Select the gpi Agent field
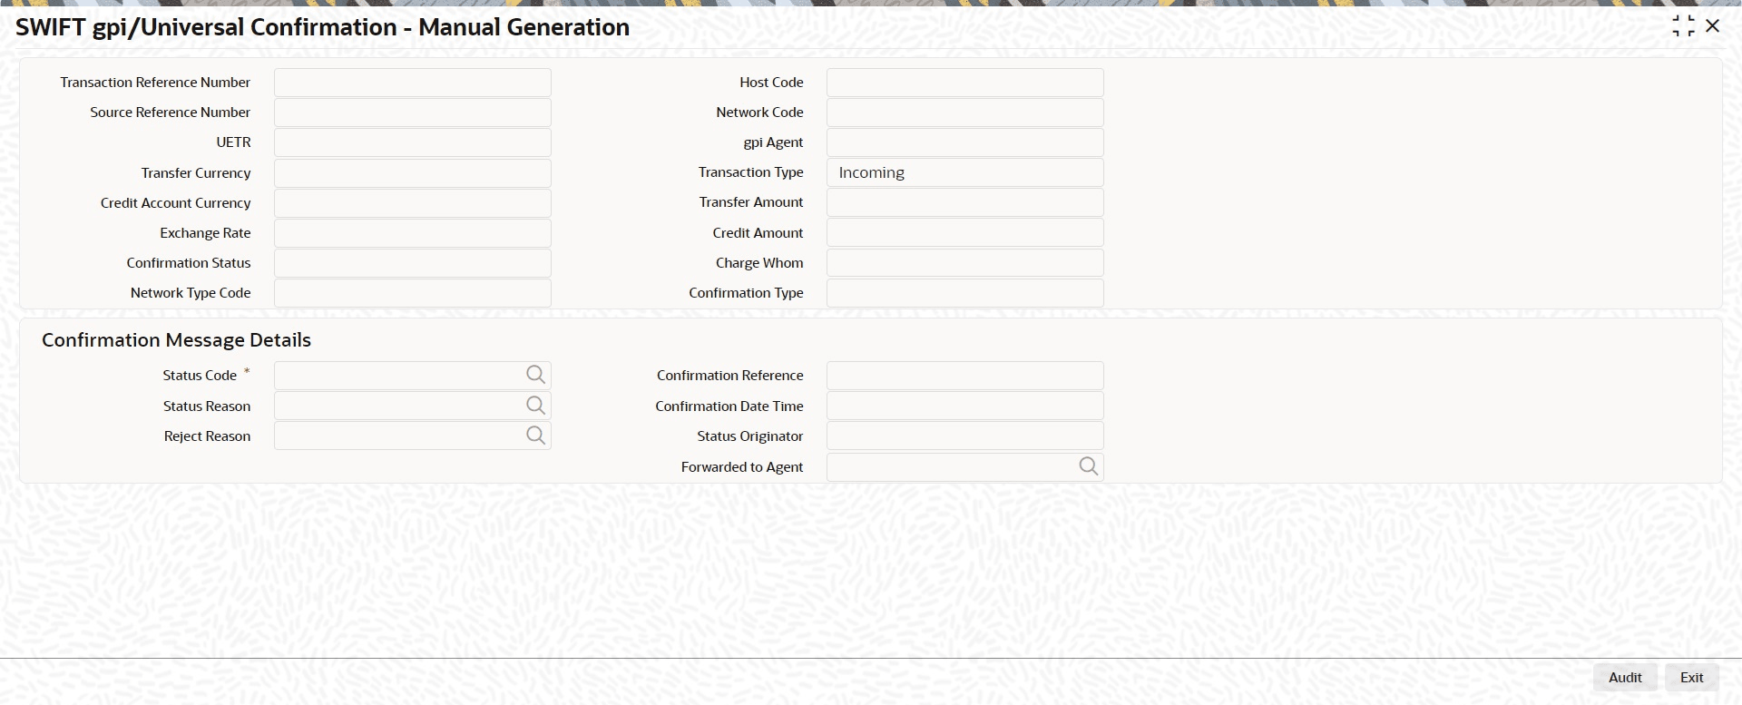The width and height of the screenshot is (1742, 705). tap(964, 142)
